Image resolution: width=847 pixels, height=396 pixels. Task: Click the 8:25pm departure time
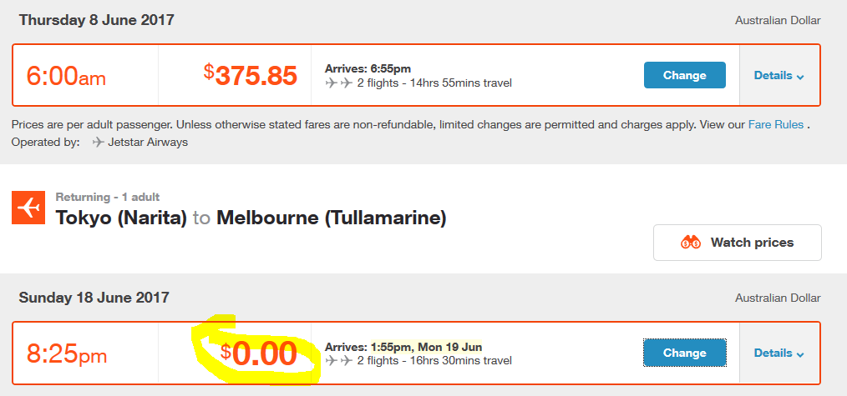pos(67,354)
